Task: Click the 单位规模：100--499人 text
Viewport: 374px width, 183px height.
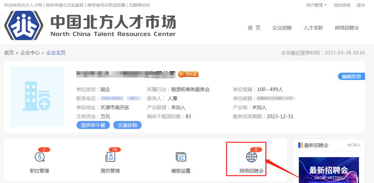Action: (x=258, y=90)
